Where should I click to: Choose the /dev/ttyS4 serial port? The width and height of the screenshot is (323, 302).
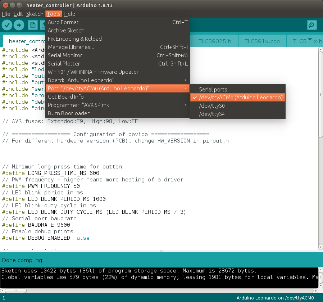point(212,114)
